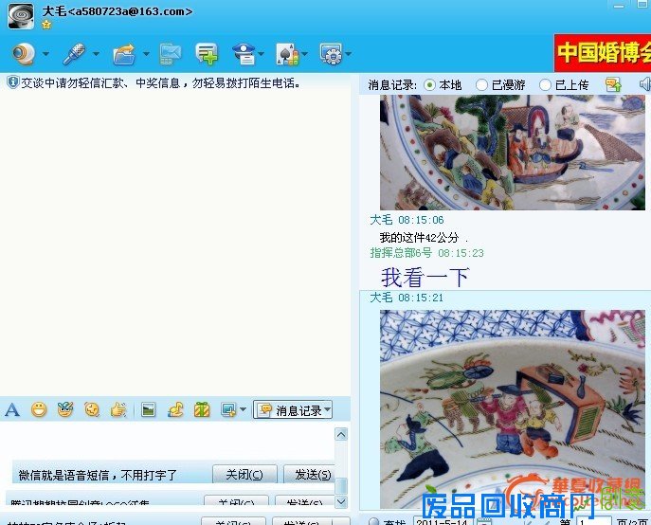Expand the webcam video options arrow
Image resolution: width=651 pixels, height=525 pixels.
[45, 54]
